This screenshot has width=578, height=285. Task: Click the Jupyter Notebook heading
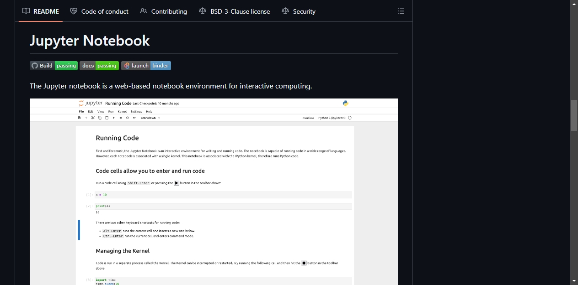(90, 41)
